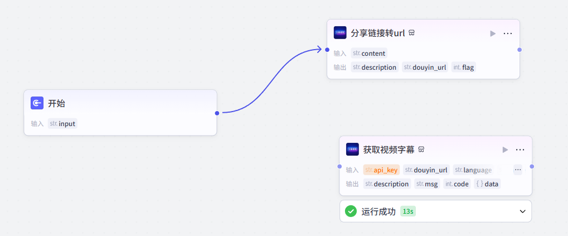Open more options menu on 获取视频字幕 node
Screen dimensions: 568x236
520,150
